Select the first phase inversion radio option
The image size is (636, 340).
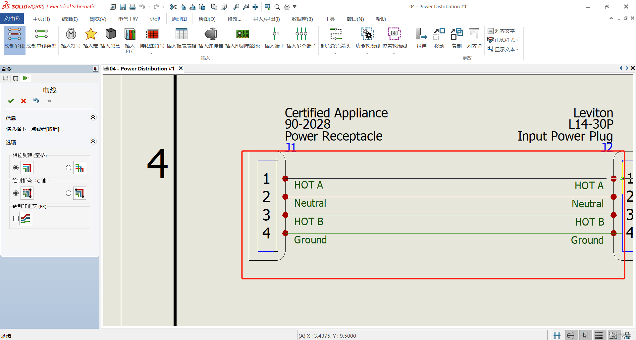[16, 168]
